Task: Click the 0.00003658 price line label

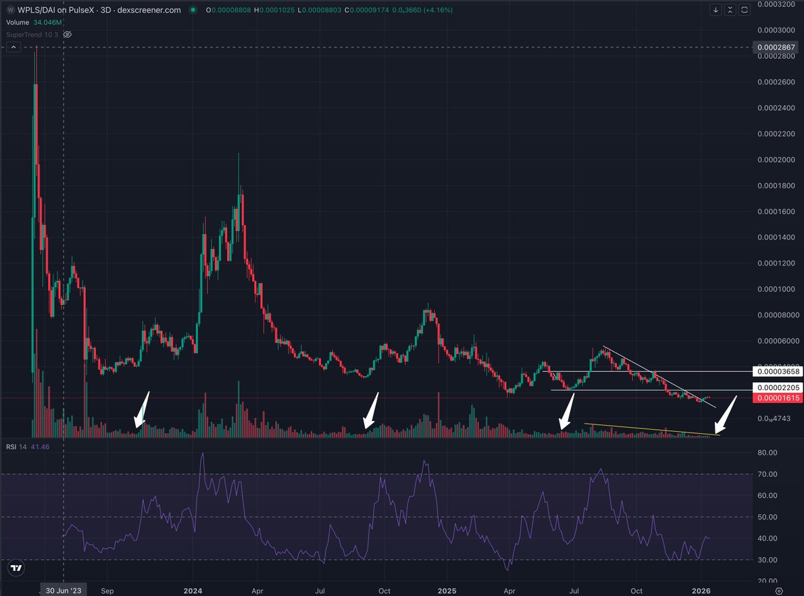Action: click(x=777, y=371)
